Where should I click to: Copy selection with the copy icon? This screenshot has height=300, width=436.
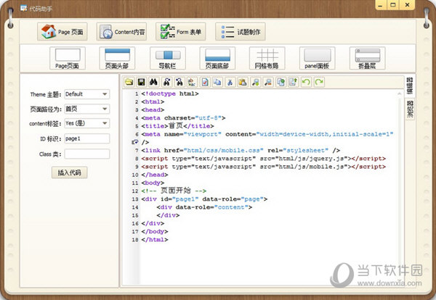217,82
